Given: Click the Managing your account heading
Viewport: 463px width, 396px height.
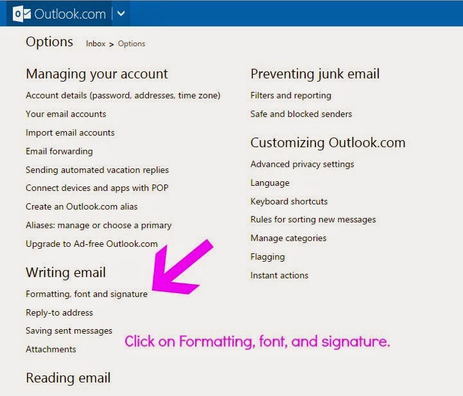Looking at the screenshot, I should [x=97, y=74].
